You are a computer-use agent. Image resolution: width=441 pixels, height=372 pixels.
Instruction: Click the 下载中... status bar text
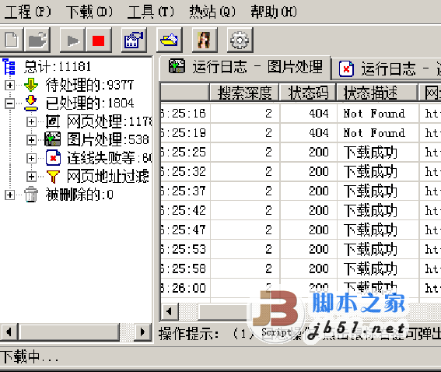pos(30,356)
